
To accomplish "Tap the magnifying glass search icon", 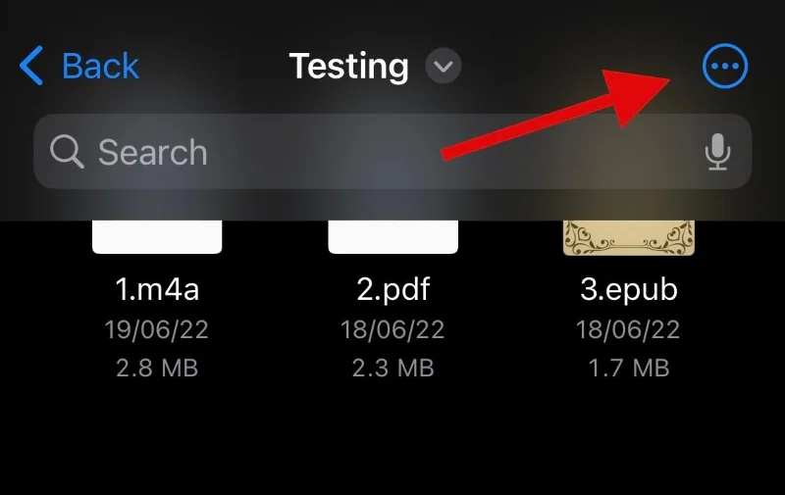I will tap(67, 153).
